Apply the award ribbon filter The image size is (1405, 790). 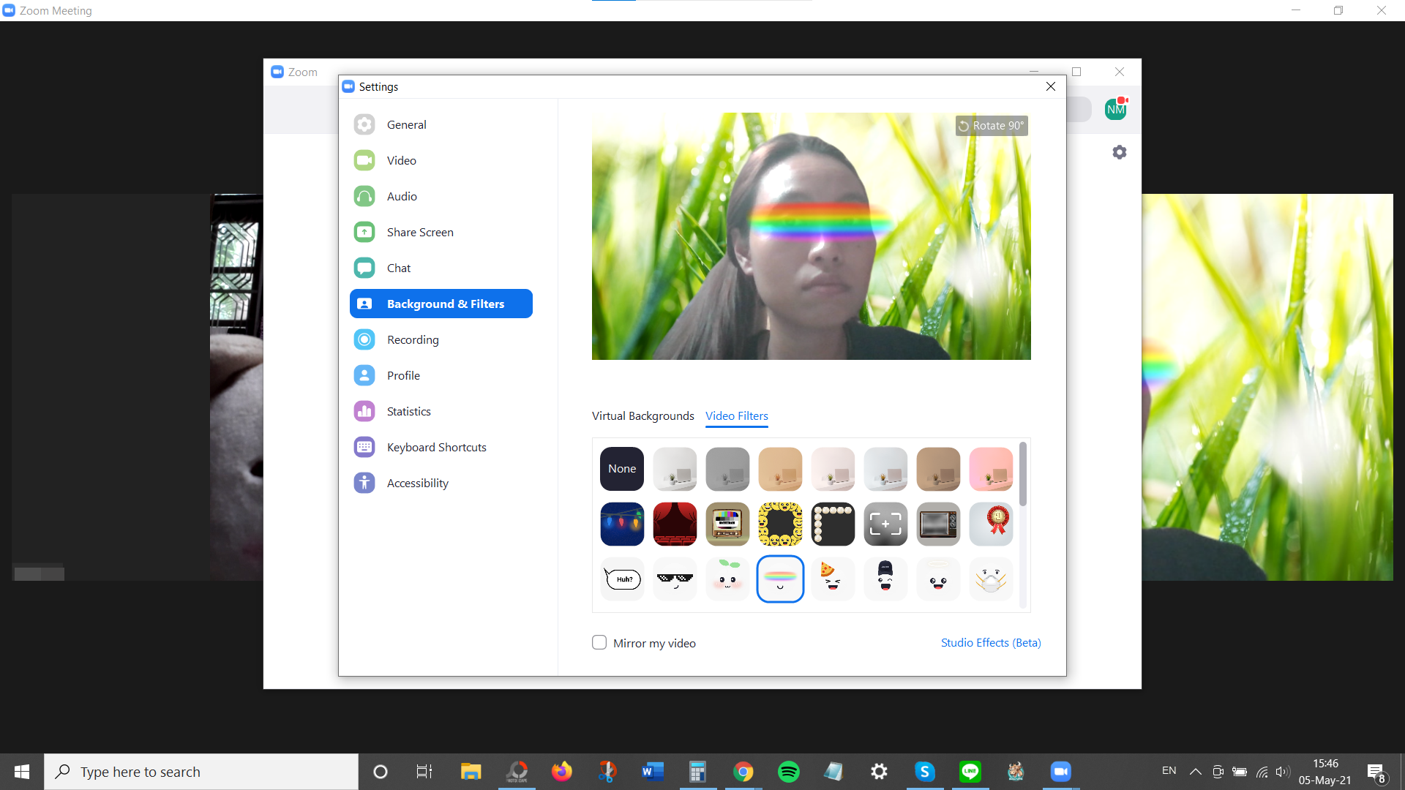click(x=991, y=524)
